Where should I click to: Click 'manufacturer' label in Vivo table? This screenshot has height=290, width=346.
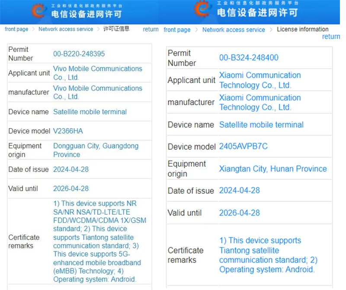coord(29,92)
